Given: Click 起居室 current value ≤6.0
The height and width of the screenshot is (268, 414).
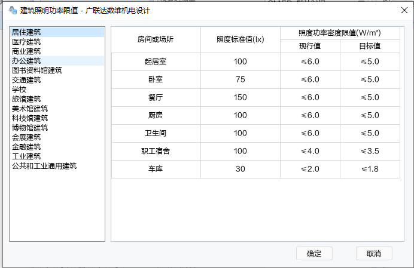Looking at the screenshot, I should click(x=310, y=61).
